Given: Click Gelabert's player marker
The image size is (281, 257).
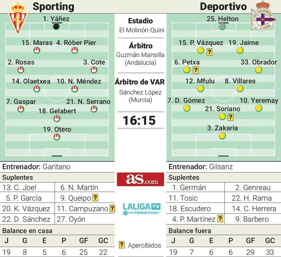Looking at the screenshot, I should tap(57, 119).
